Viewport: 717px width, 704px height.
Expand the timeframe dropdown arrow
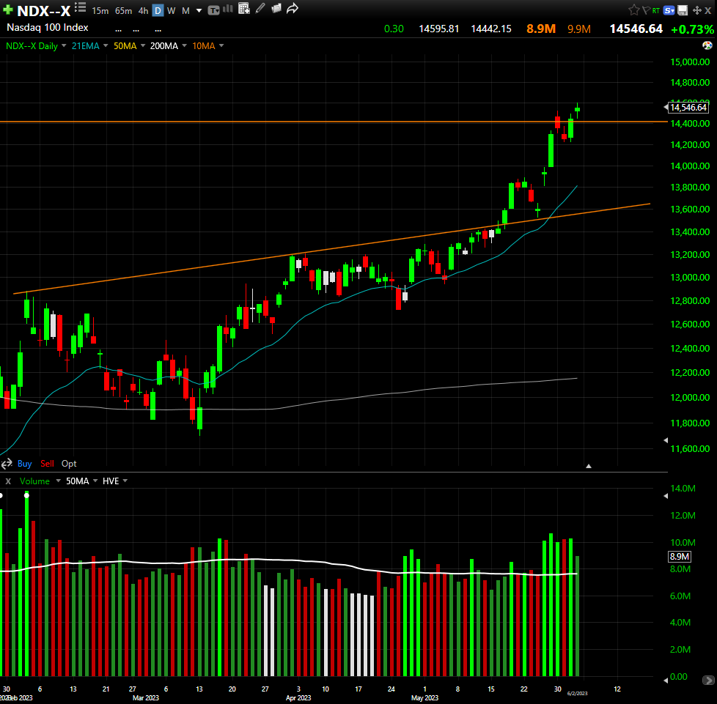coord(199,10)
